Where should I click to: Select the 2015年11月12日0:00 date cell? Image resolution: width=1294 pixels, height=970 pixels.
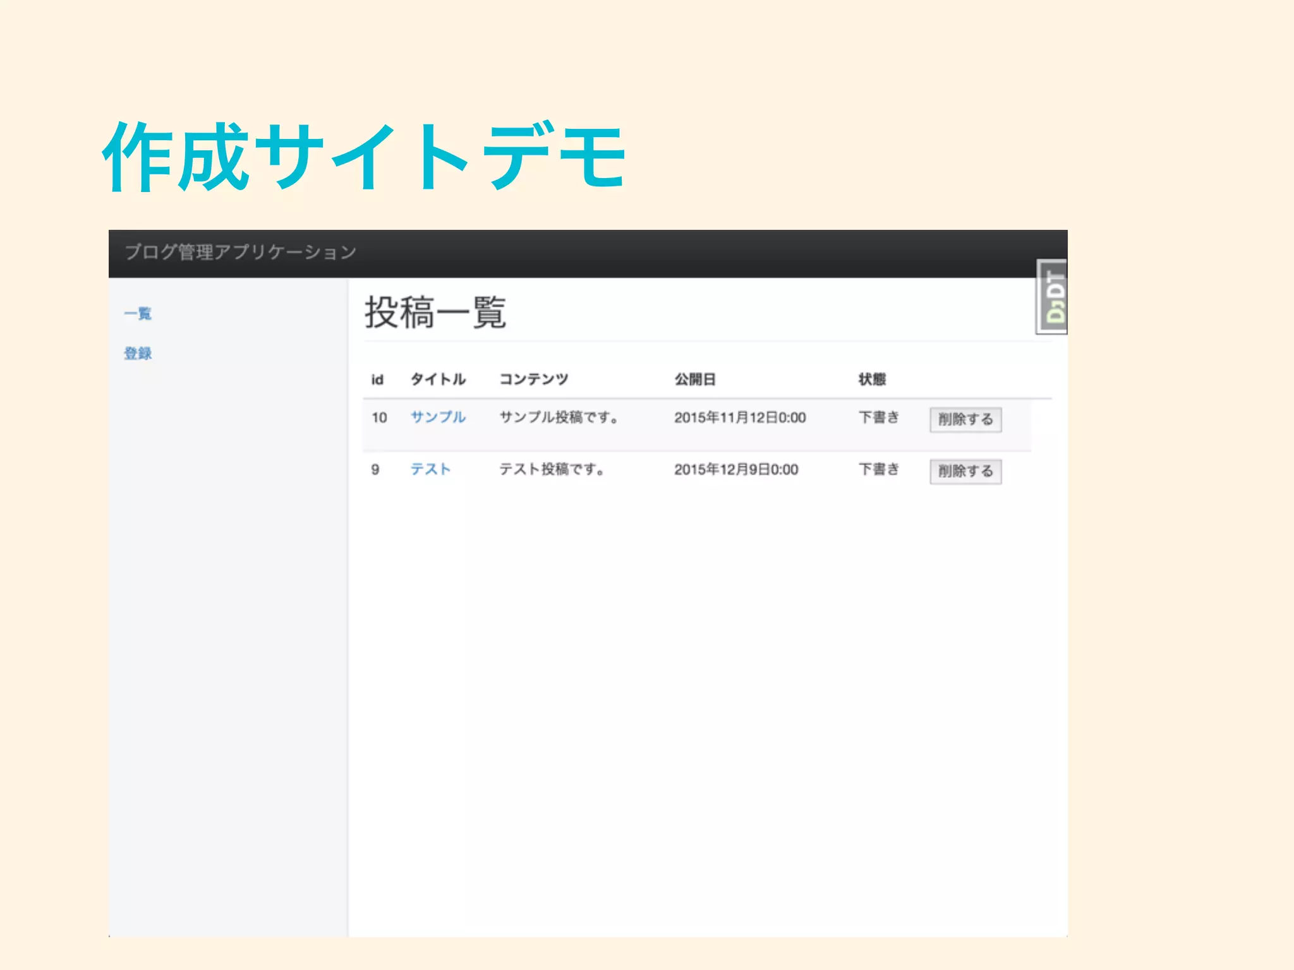740,417
